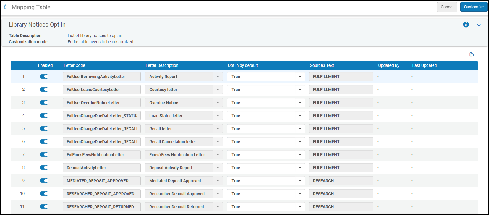This screenshot has width=489, height=215.
Task: Open Opt in dropdown for Fines\Fees Notification Letter
Action: pos(266,155)
